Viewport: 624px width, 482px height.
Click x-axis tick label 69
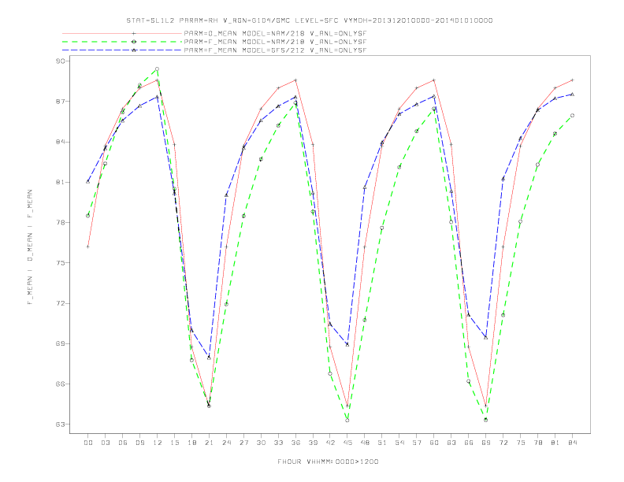(x=486, y=443)
